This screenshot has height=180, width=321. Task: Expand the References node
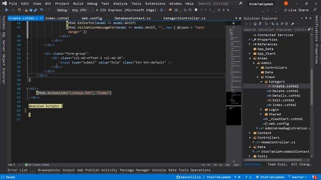(250, 44)
